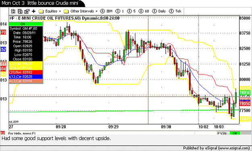Click the ESGNL status bar label
This screenshot has height=151, width=252.
click(x=223, y=133)
